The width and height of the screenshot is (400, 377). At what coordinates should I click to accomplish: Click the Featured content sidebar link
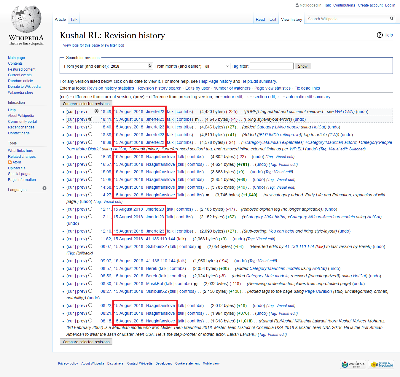coord(22,69)
